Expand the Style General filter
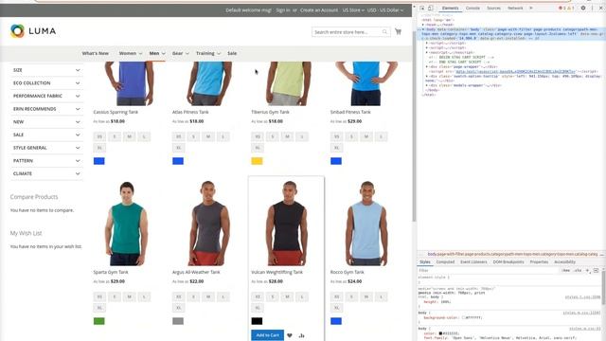This screenshot has width=606, height=341. pyautogui.click(x=46, y=148)
